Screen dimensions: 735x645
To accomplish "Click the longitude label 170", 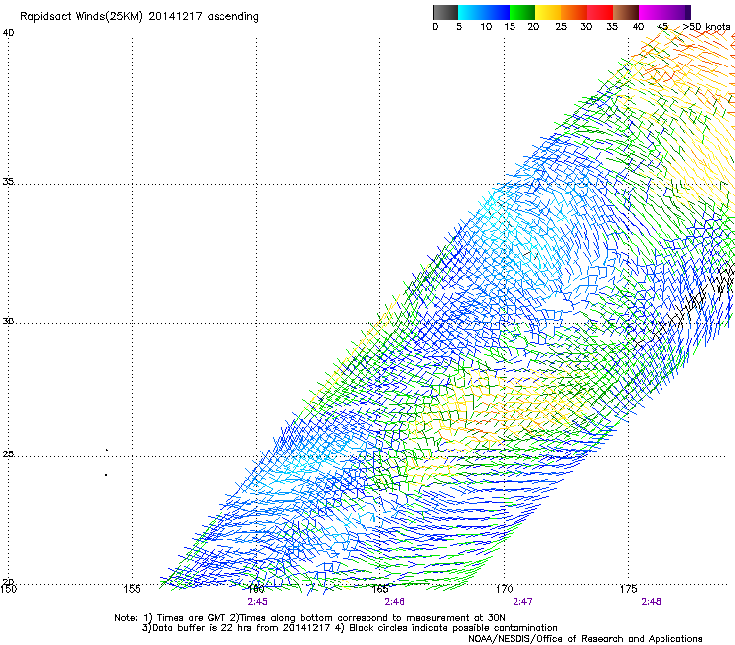I will [504, 589].
